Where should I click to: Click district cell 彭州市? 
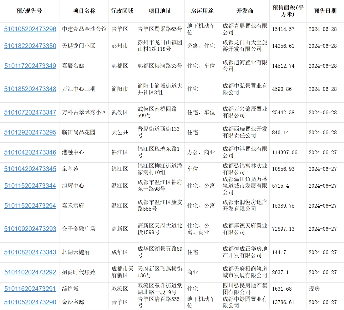[x=119, y=46]
